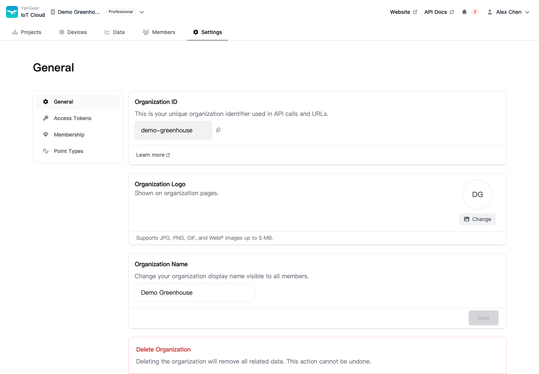Open Point Types settings
The width and height of the screenshot is (539, 374).
[78, 151]
